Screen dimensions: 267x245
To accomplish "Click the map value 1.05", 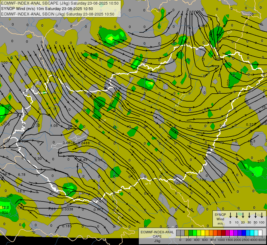I will coord(54,126).
